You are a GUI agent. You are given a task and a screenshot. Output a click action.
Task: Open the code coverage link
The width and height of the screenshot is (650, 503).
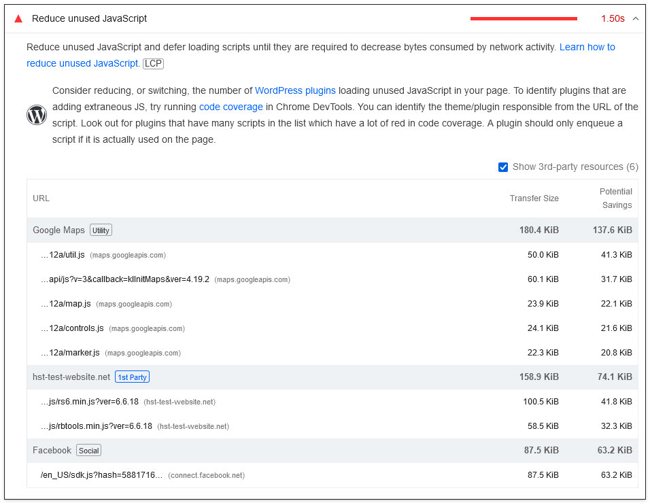(231, 107)
